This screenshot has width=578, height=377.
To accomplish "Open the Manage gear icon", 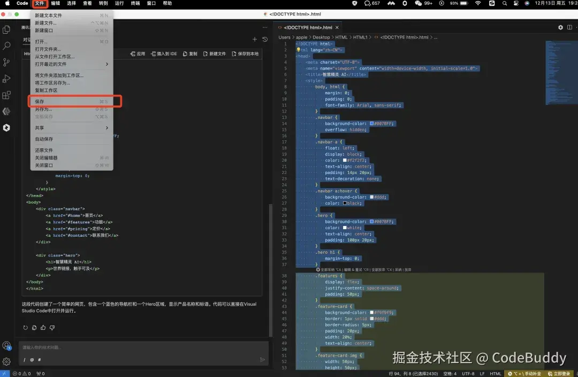I will (x=6, y=361).
